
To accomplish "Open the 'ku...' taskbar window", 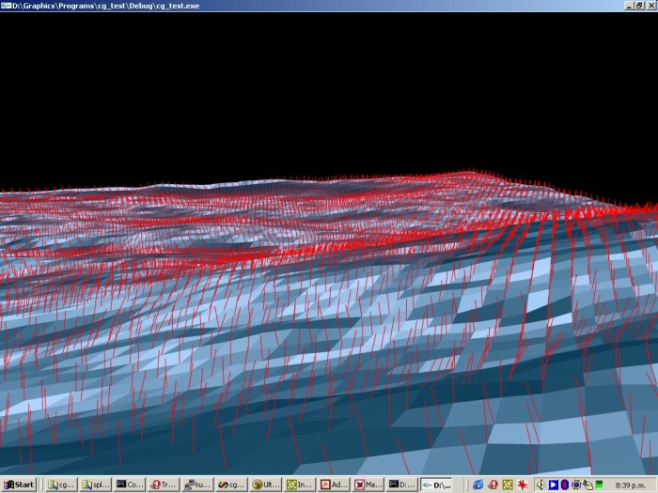I will [x=197, y=485].
